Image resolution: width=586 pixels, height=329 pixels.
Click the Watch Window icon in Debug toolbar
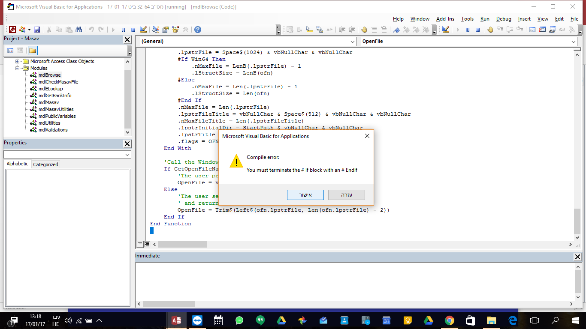[552, 30]
